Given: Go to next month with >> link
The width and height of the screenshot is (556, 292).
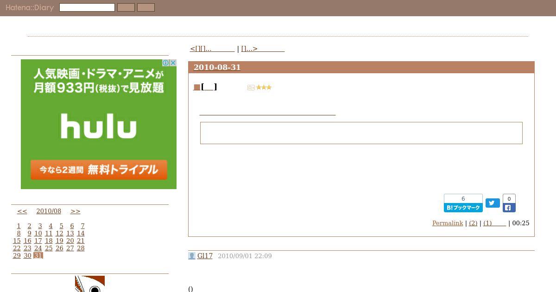Looking at the screenshot, I should [x=75, y=211].
